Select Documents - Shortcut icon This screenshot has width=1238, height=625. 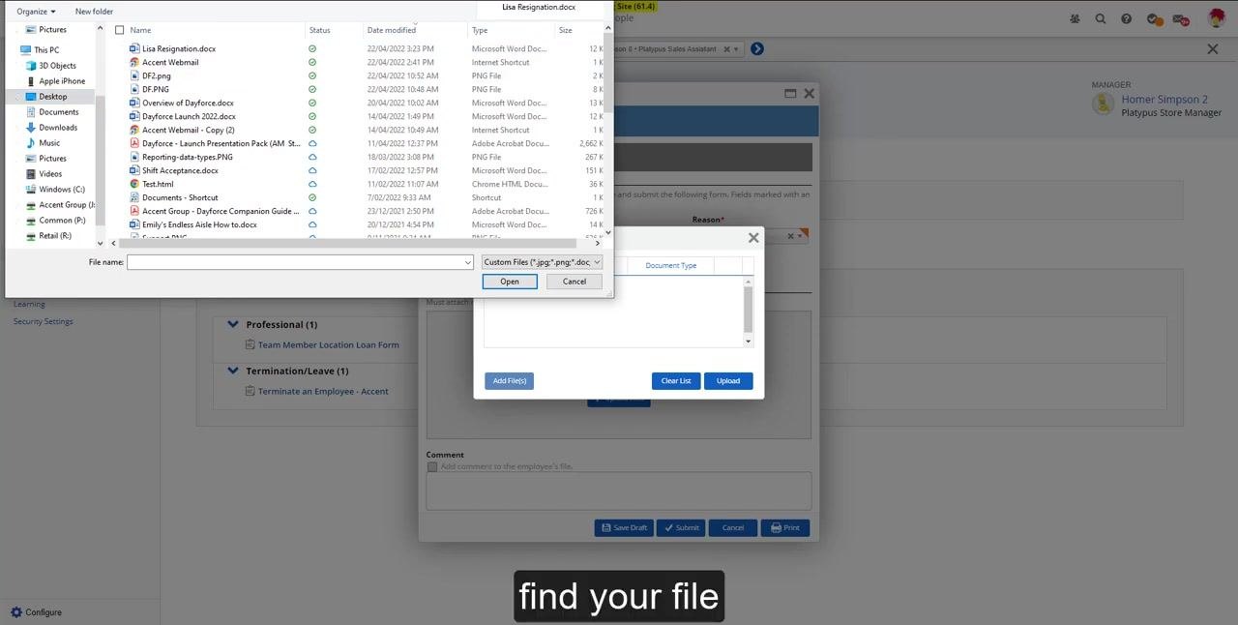click(x=134, y=197)
